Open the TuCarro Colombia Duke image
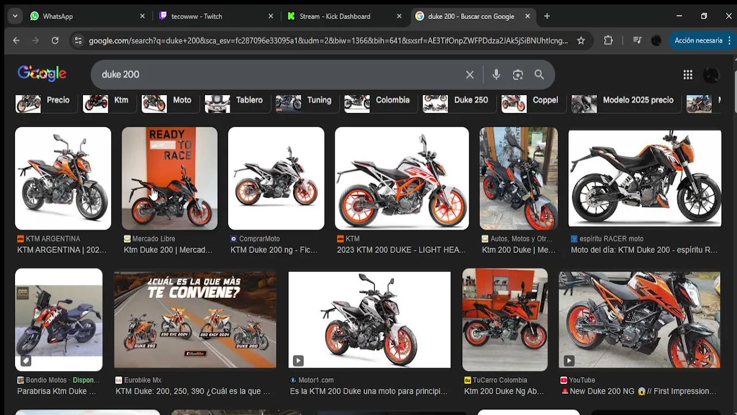The image size is (737, 415). pos(505,320)
